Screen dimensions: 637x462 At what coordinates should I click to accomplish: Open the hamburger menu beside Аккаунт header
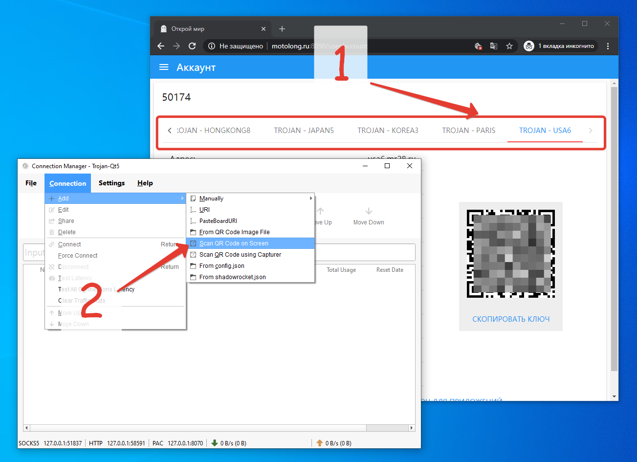pyautogui.click(x=163, y=67)
